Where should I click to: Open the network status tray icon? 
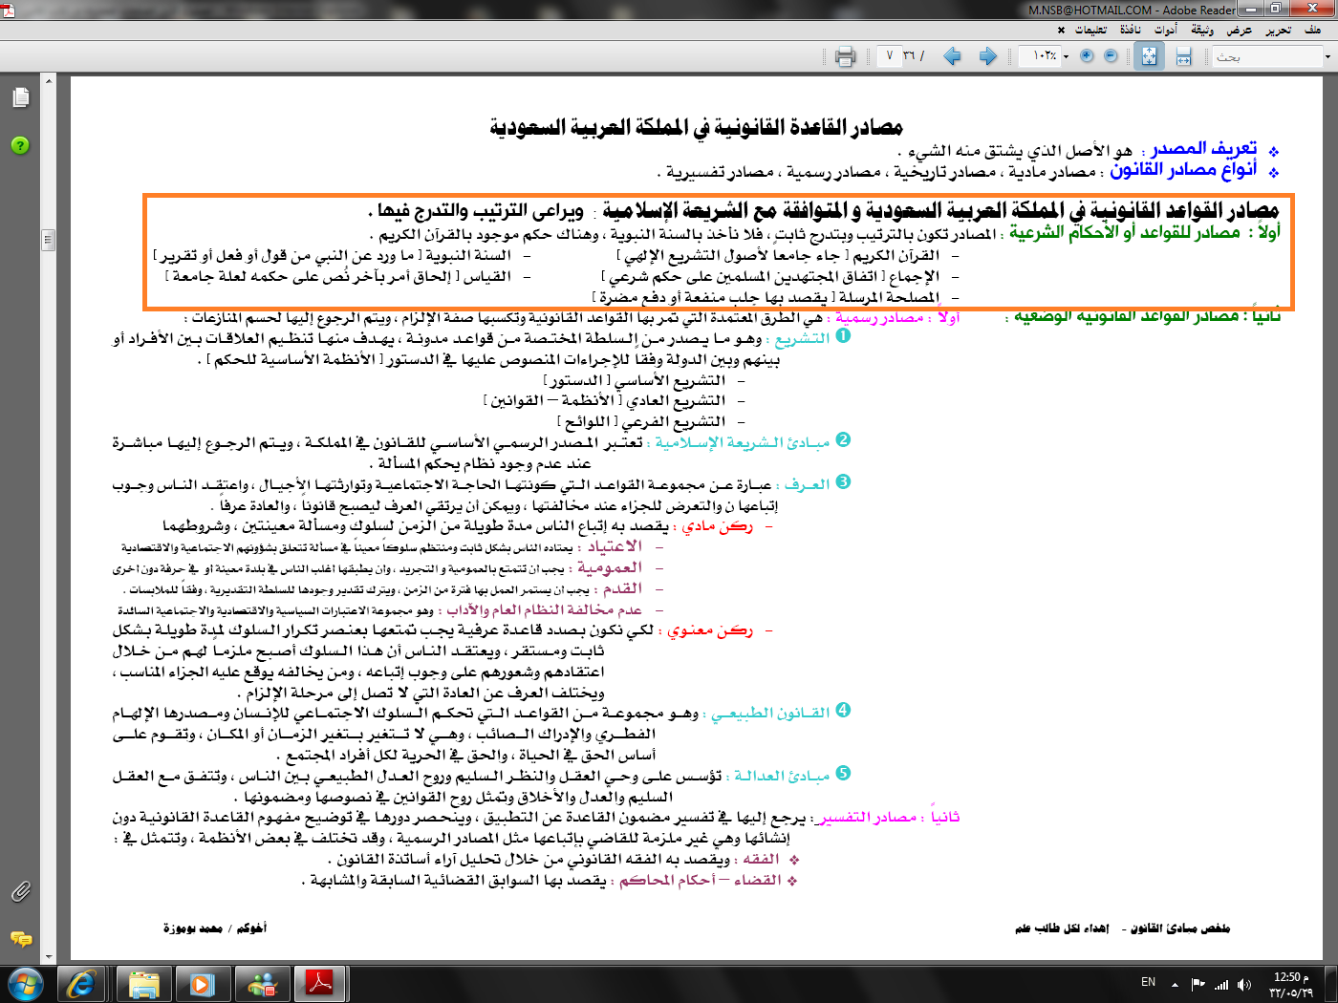[1221, 984]
